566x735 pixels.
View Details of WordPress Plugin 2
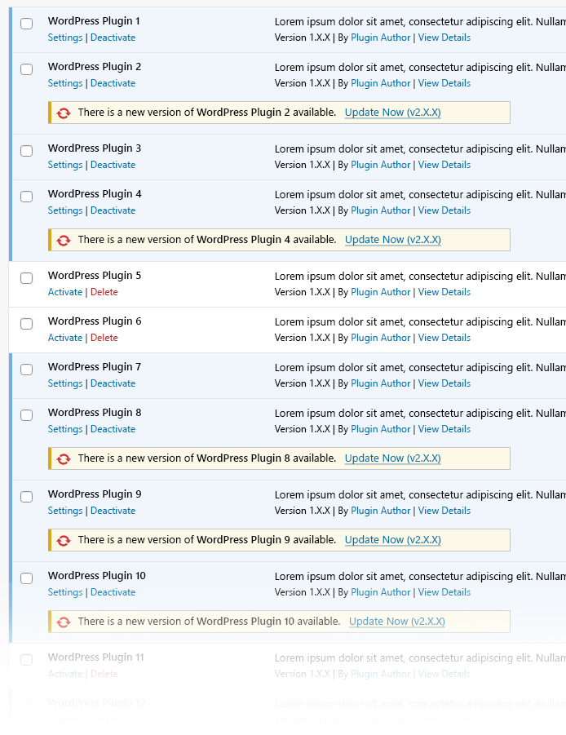444,83
